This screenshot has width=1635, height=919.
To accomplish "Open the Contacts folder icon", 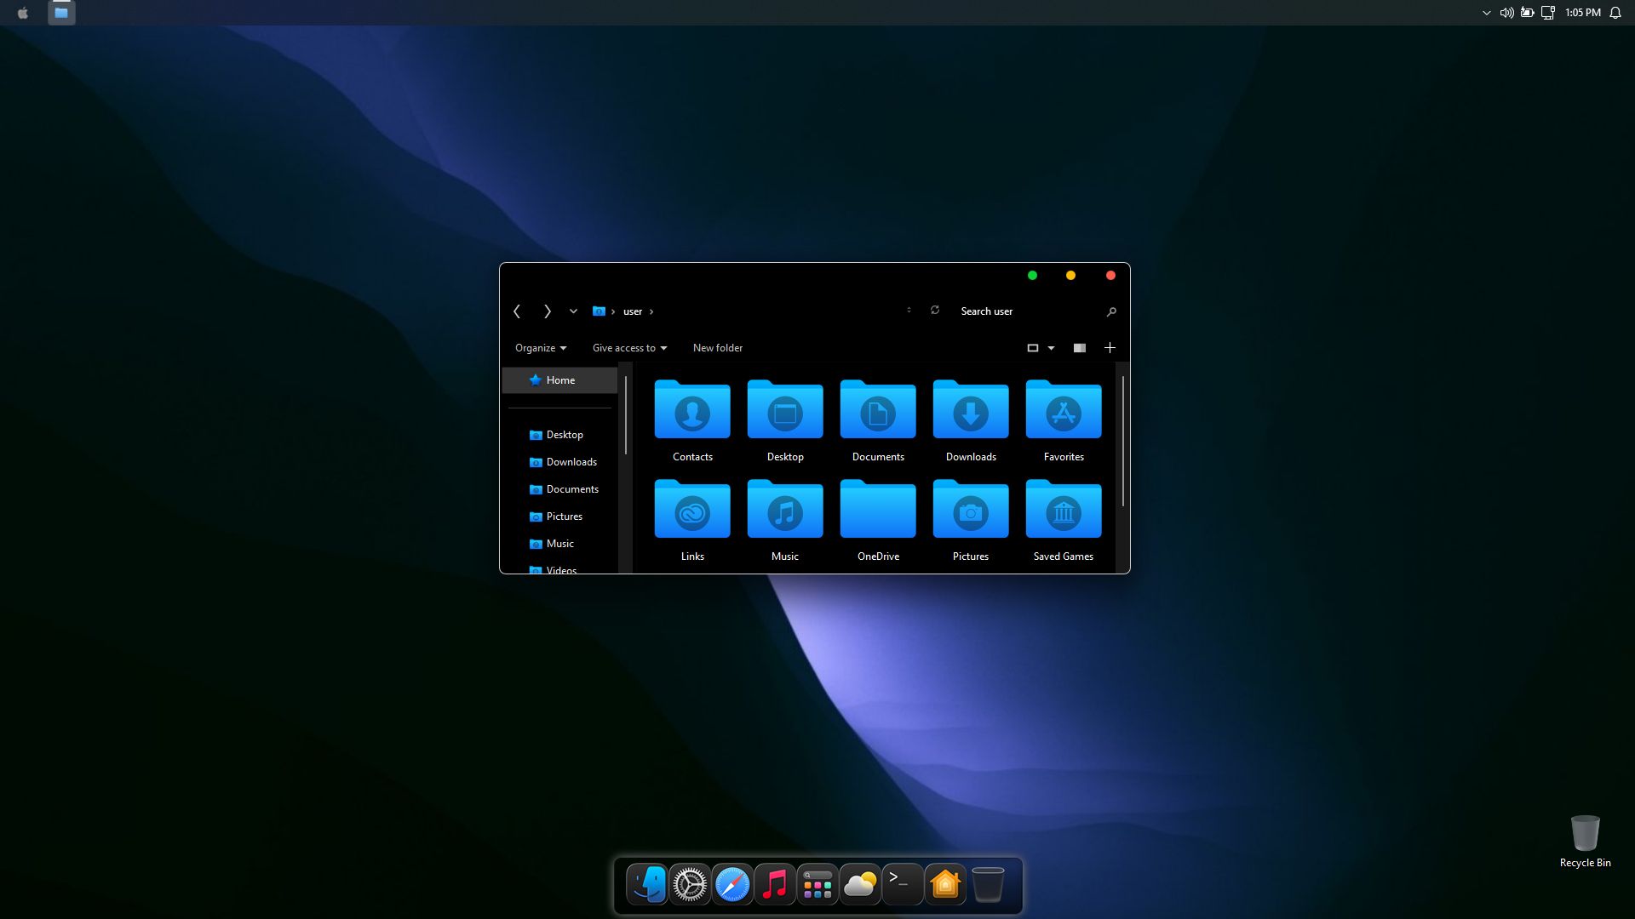I will point(691,412).
